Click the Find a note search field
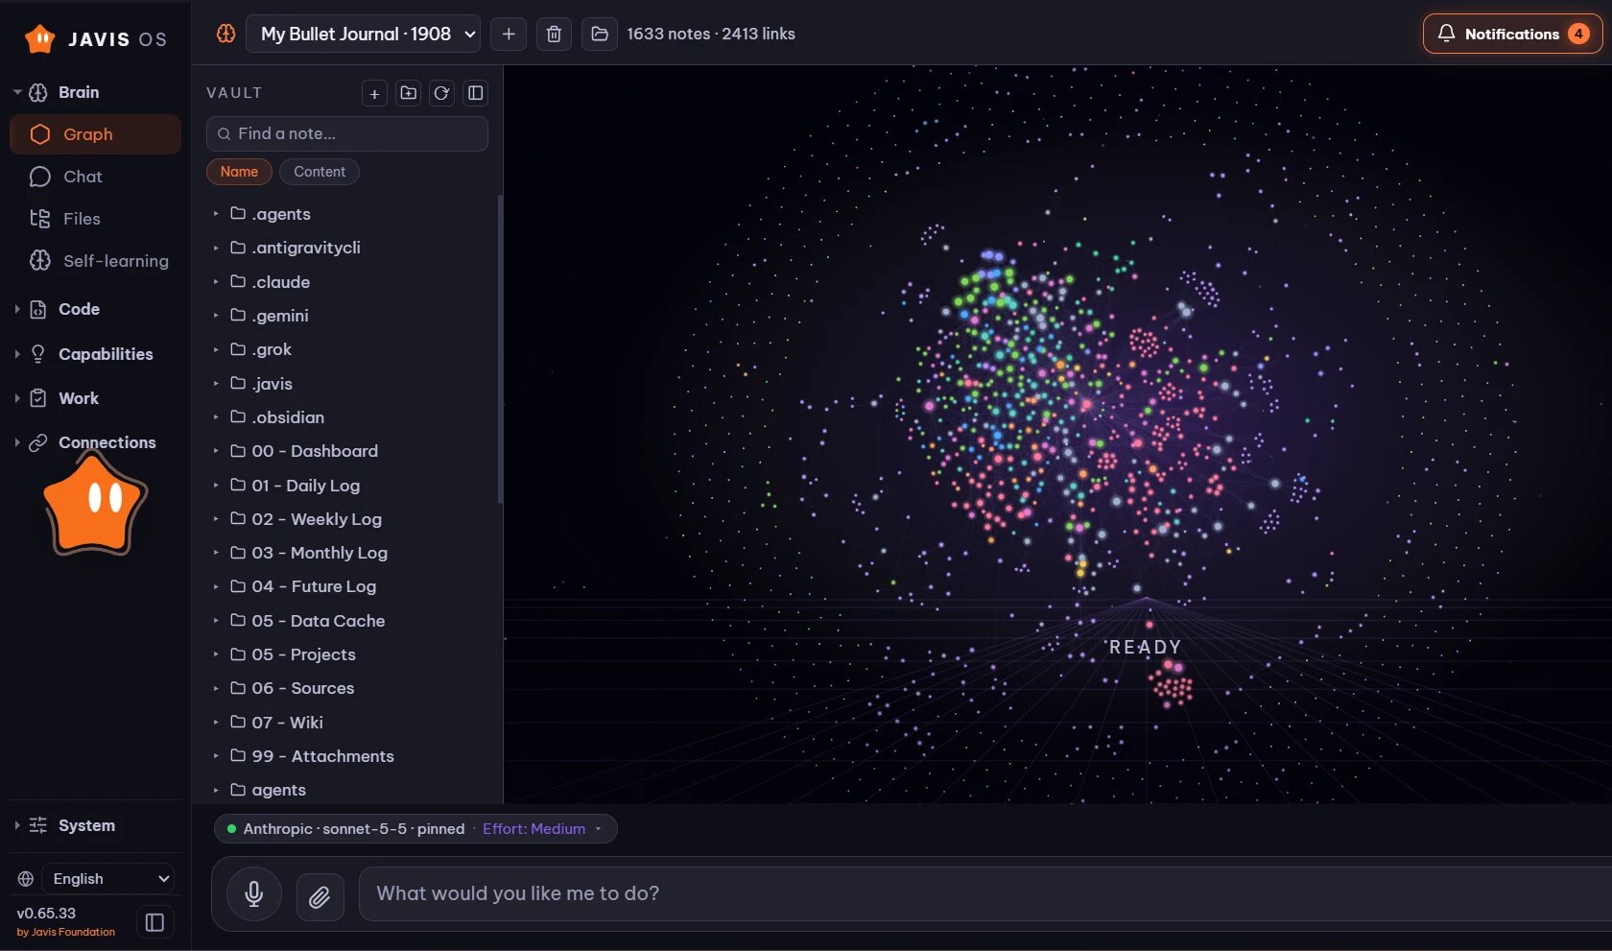 (347, 133)
